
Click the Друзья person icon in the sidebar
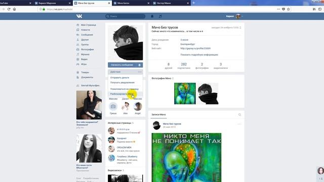77,39
